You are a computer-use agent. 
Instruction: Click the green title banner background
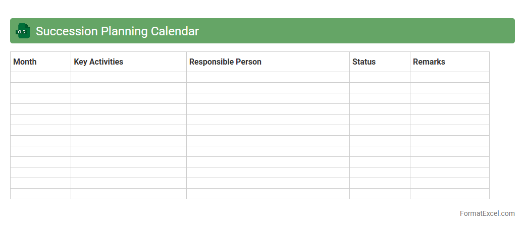(353, 31)
